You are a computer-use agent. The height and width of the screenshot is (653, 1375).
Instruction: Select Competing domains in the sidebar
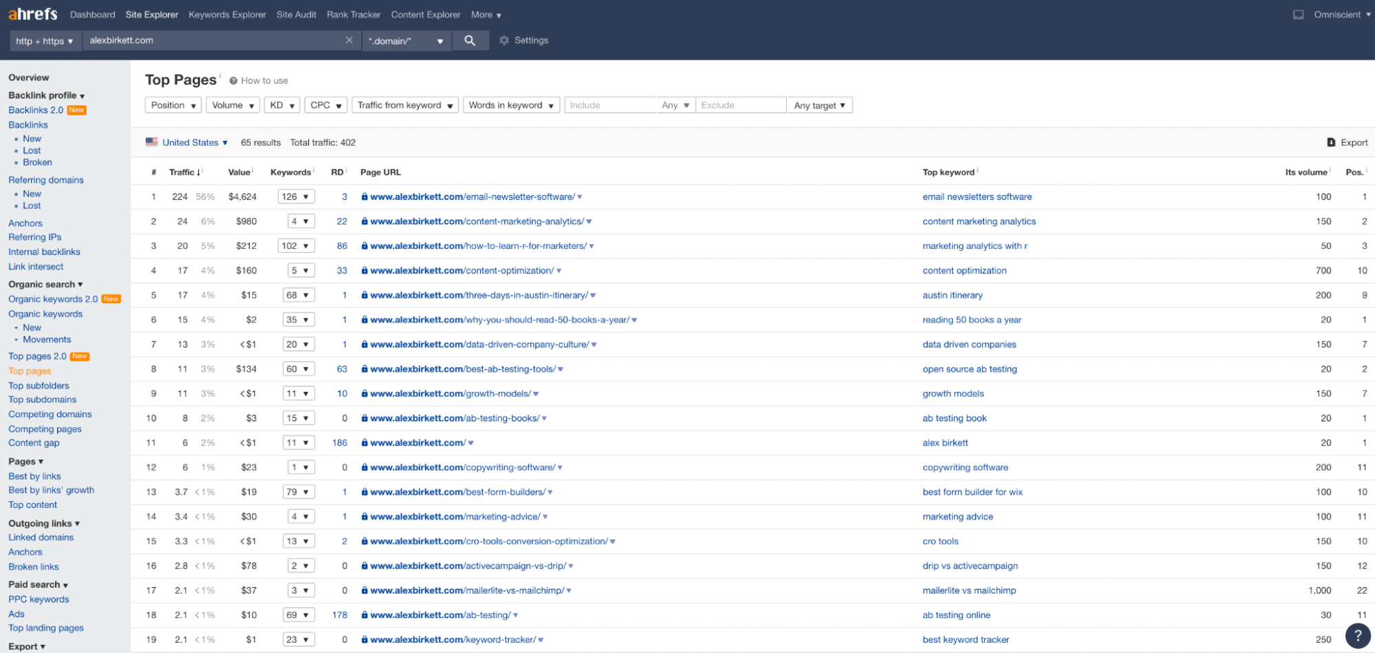(x=50, y=414)
